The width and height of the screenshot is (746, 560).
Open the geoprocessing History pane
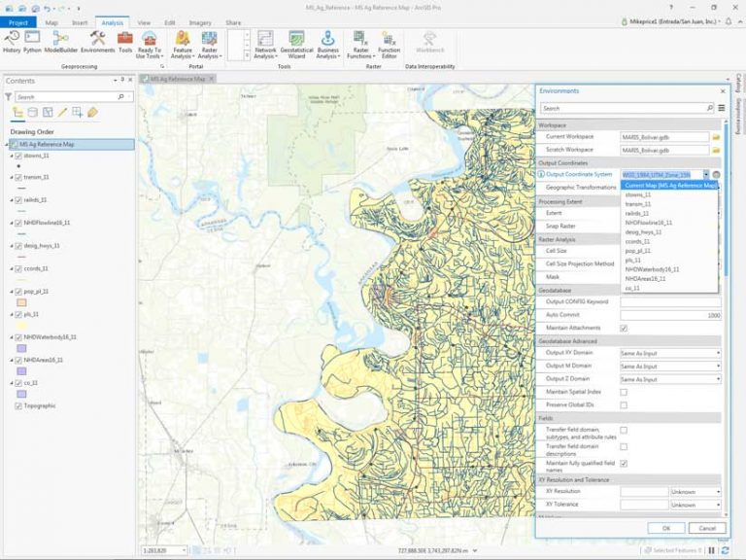pyautogui.click(x=12, y=42)
